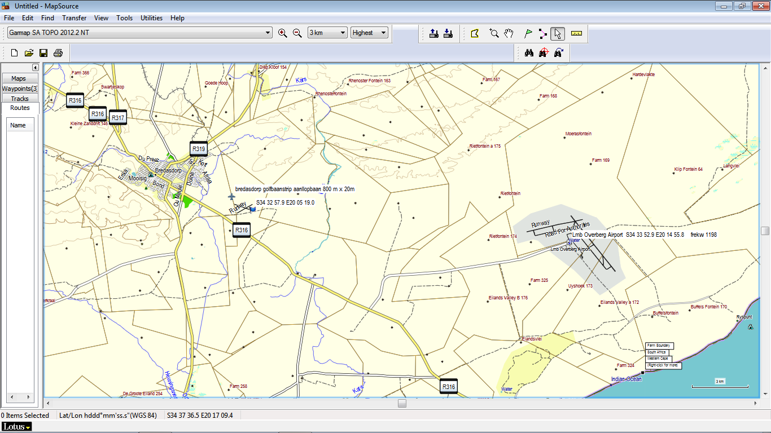Image resolution: width=771 pixels, height=433 pixels.
Task: Click the 0 Items Selected status text
Action: point(25,416)
